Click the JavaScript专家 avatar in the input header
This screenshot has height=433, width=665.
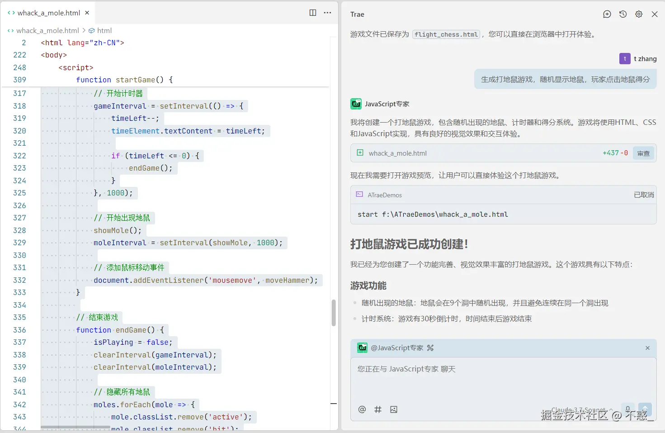tap(363, 347)
